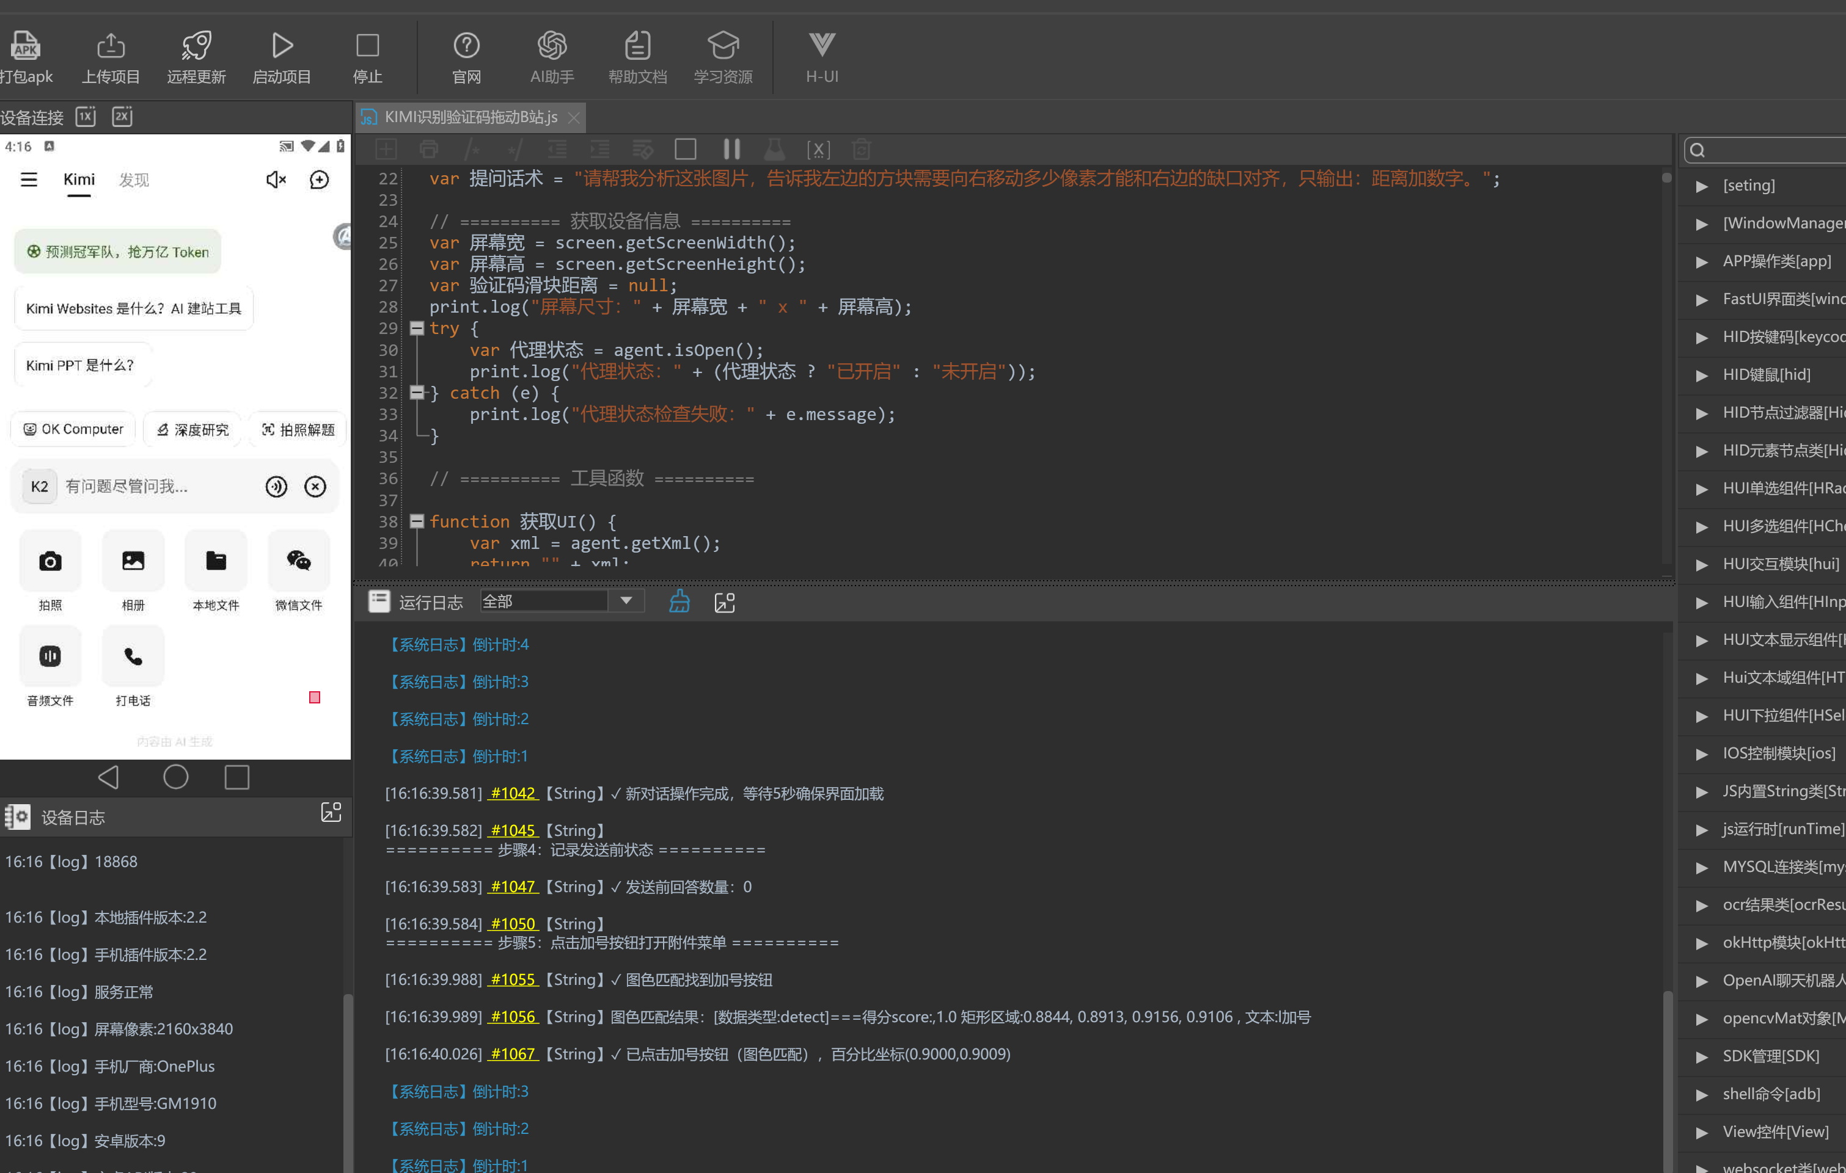This screenshot has height=1173, width=1846.
Task: Click the indent icon in editor toolbar
Action: coord(599,148)
